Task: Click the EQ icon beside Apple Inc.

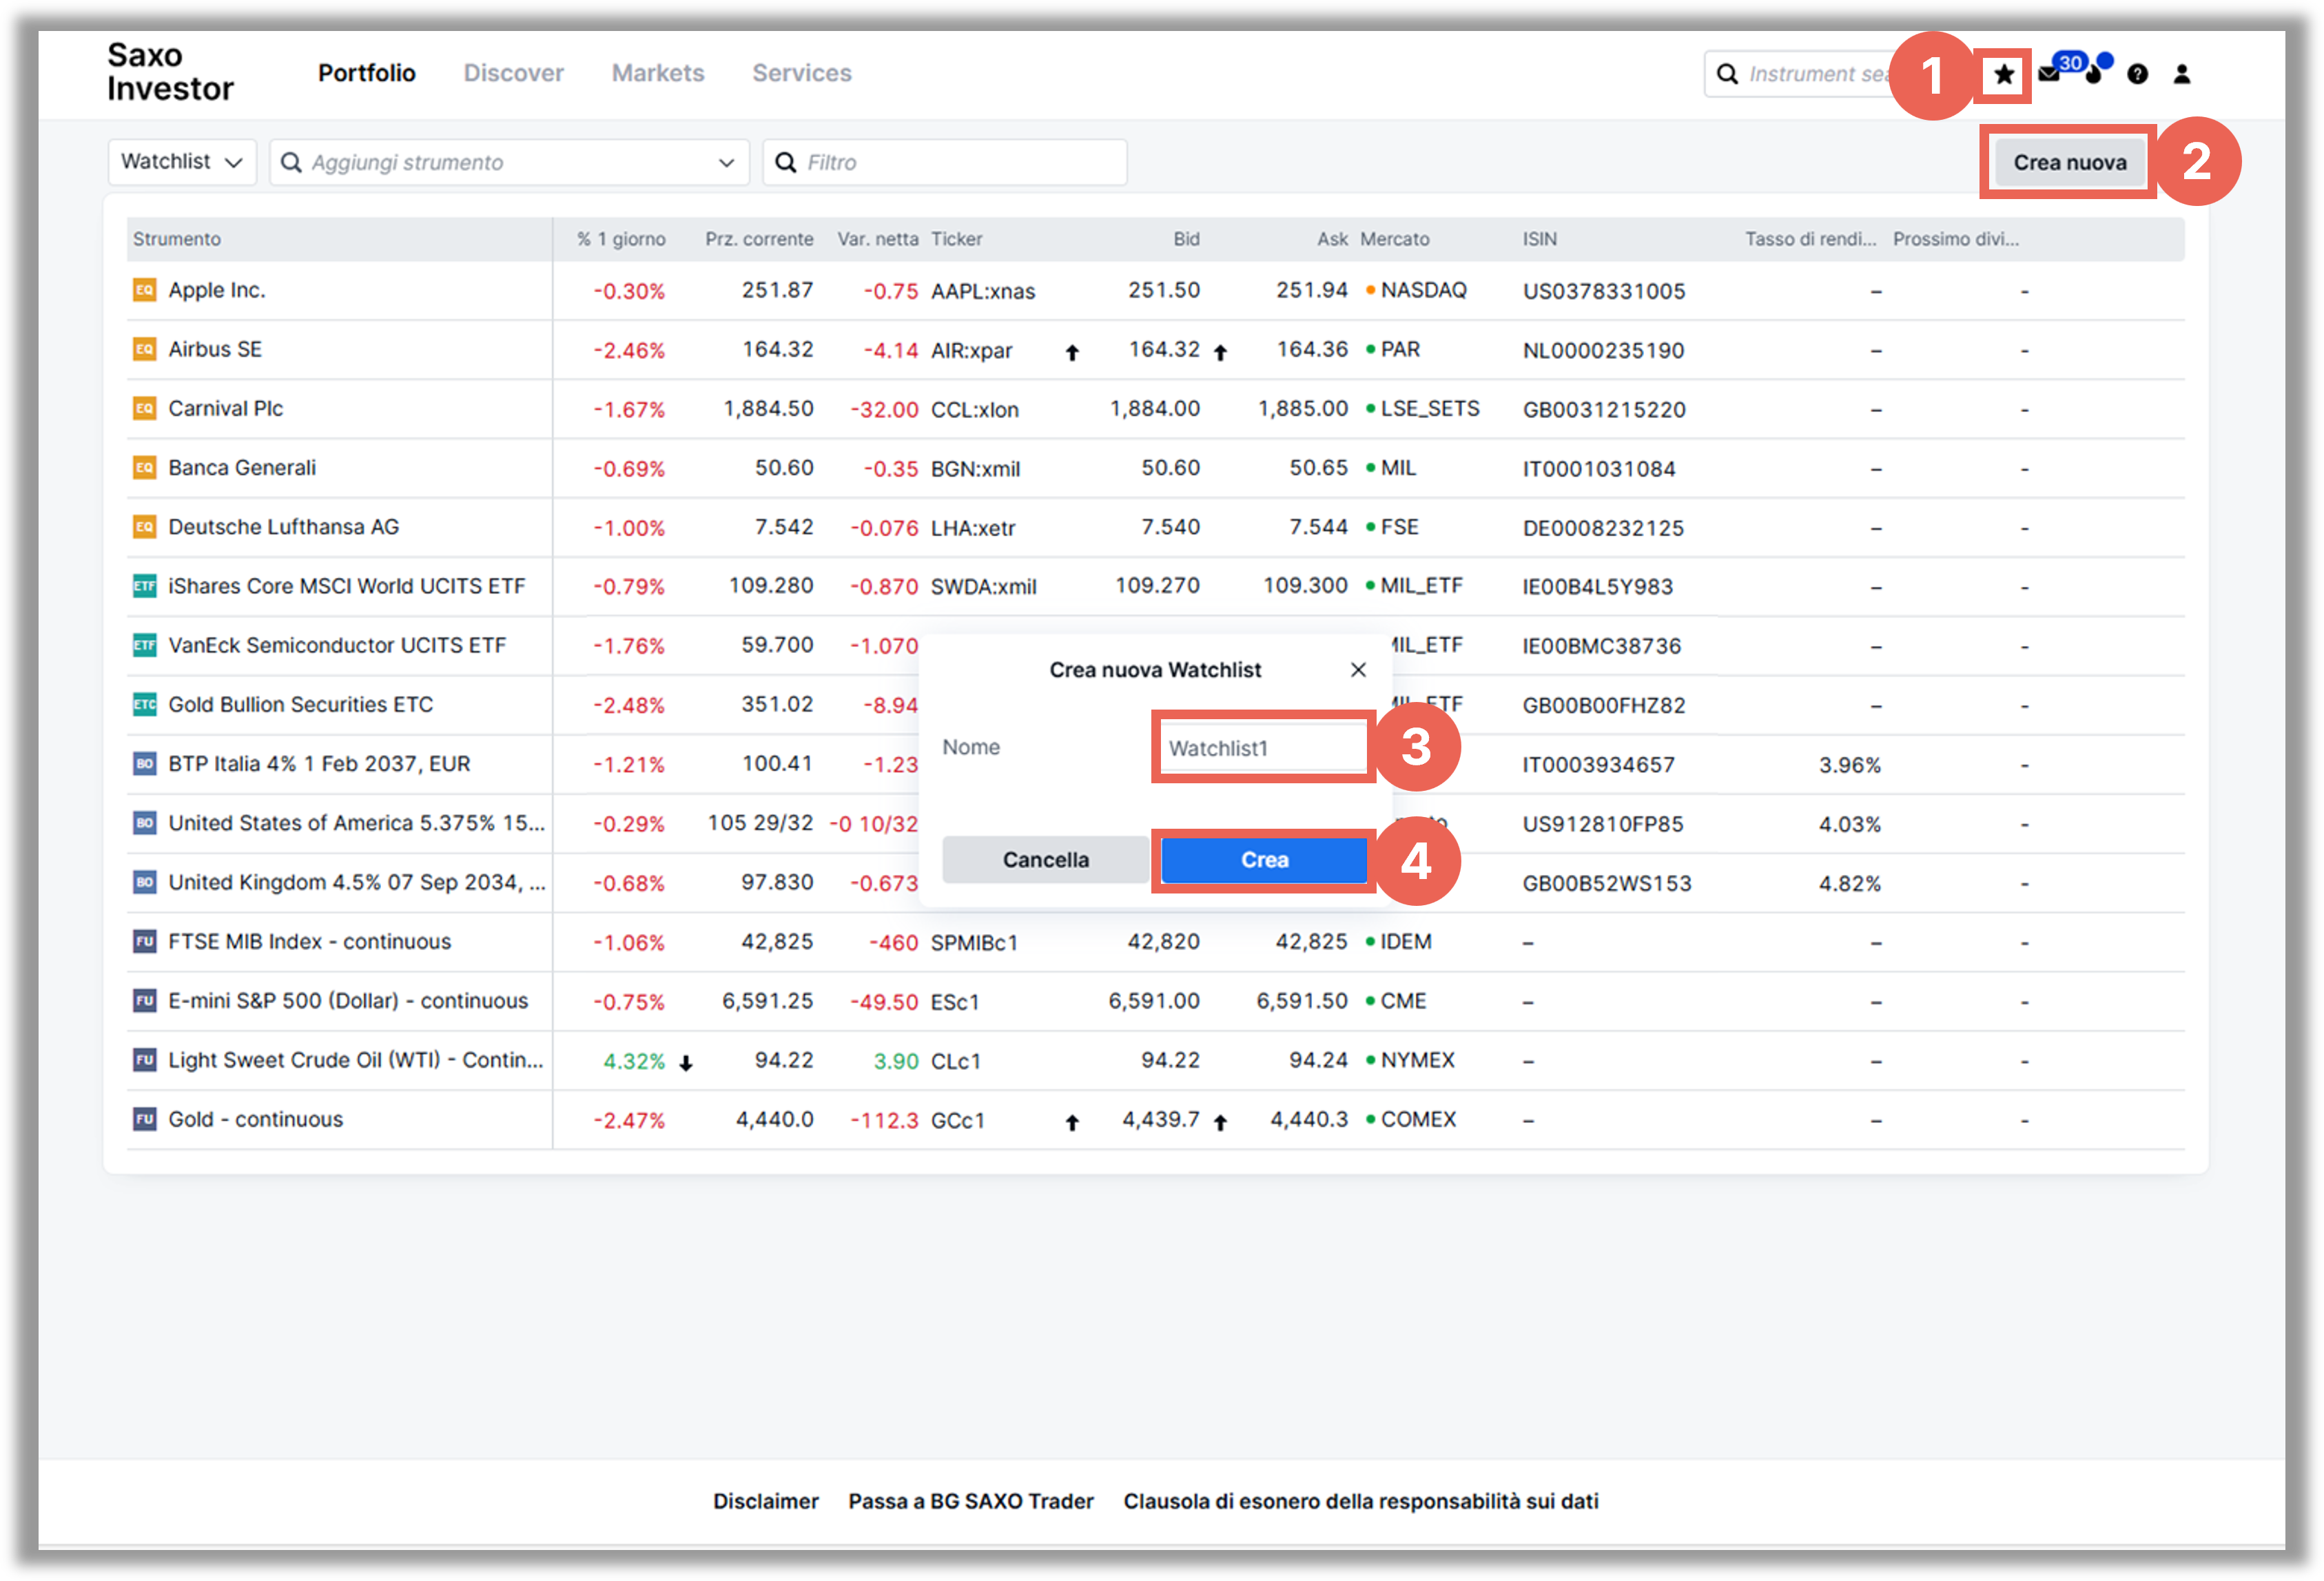Action: [x=145, y=290]
